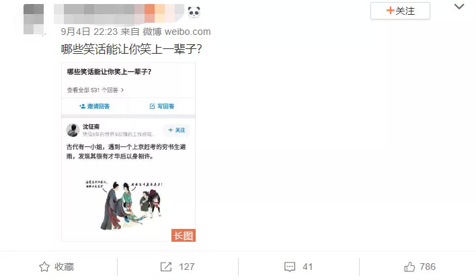
Task: Expand 查看全部 531 个回答 arrow
Action: pos(122,90)
